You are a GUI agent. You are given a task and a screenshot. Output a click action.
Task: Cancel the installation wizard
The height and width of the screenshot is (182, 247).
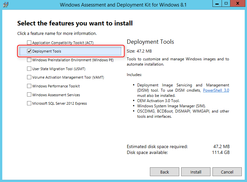tap(227, 172)
